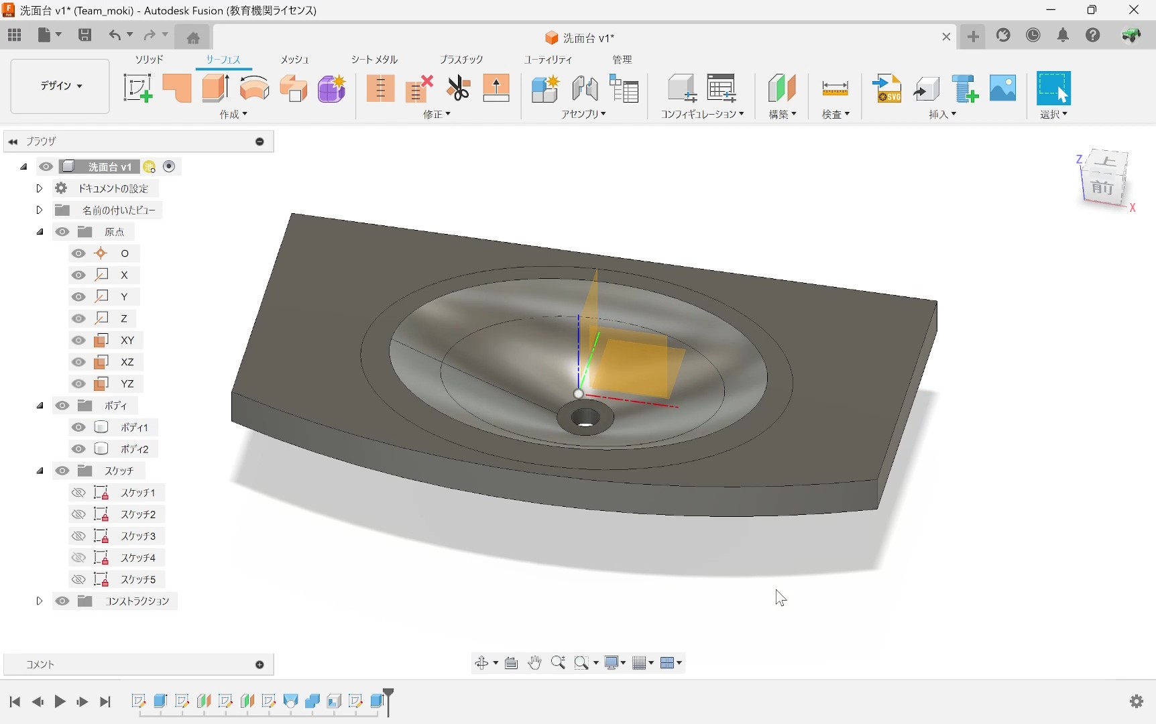Choose the surface Sweep tool

pyautogui.click(x=294, y=88)
